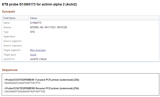The width and height of the screenshot is (160, 97).
Task: Click the Application field label
Action: 9,36
